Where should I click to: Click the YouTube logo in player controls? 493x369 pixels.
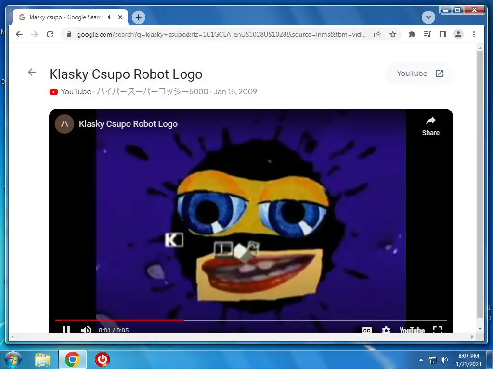pyautogui.click(x=412, y=330)
